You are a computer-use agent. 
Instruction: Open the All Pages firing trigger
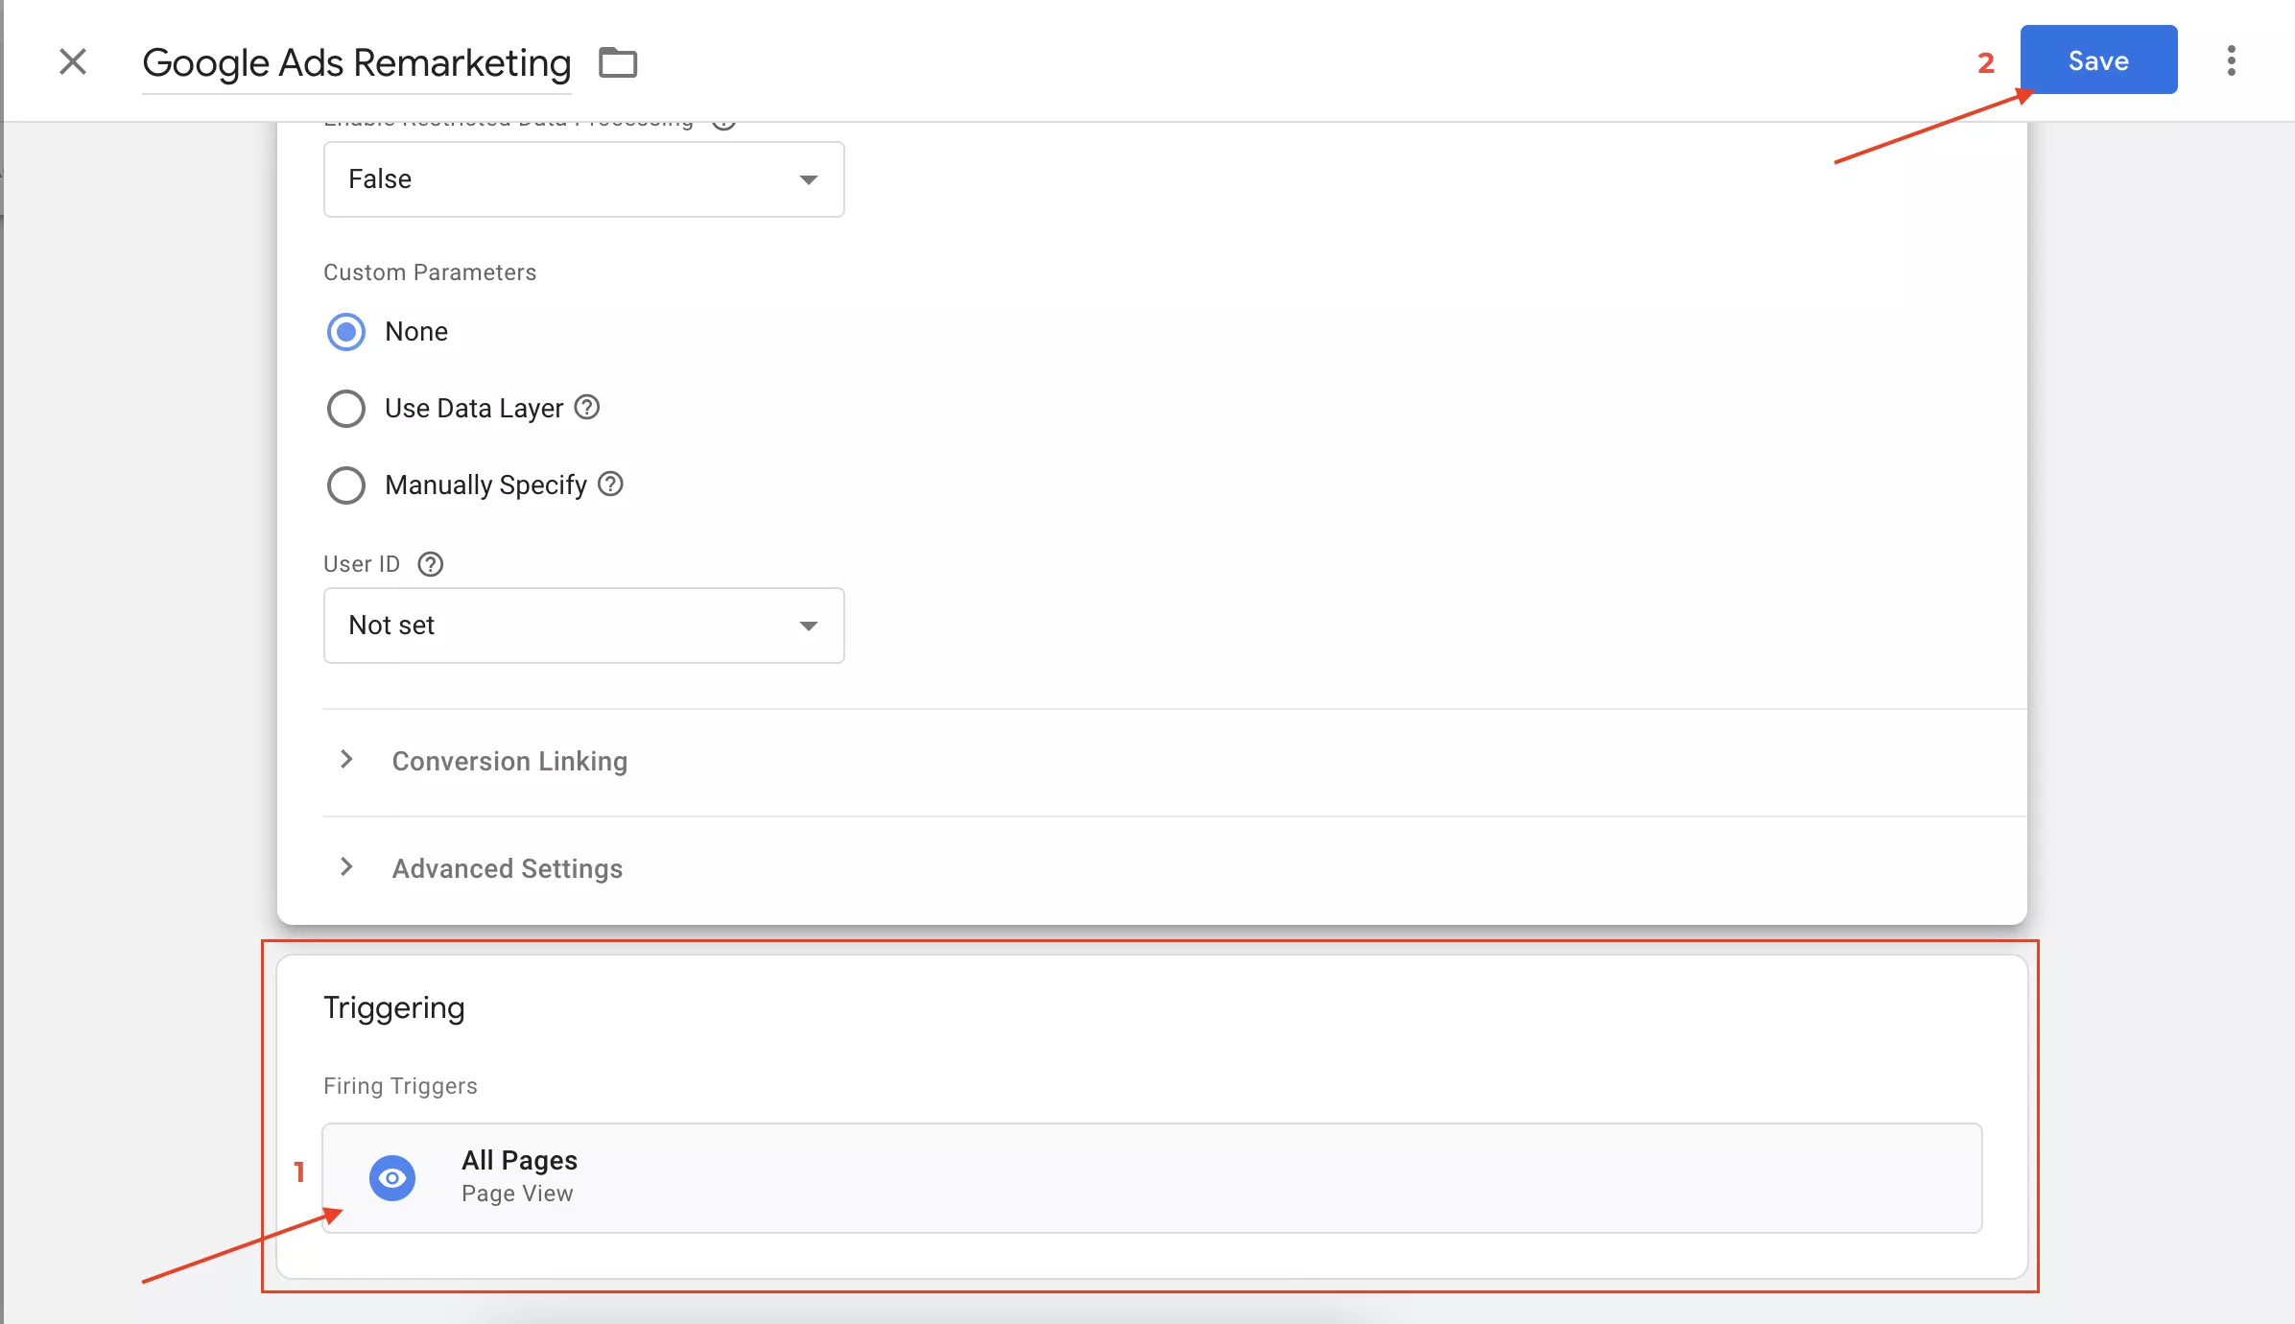coord(1152,1178)
